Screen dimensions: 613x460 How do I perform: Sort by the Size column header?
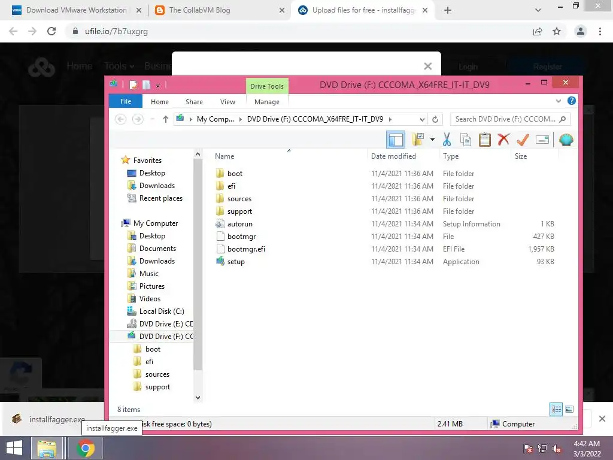coord(521,156)
